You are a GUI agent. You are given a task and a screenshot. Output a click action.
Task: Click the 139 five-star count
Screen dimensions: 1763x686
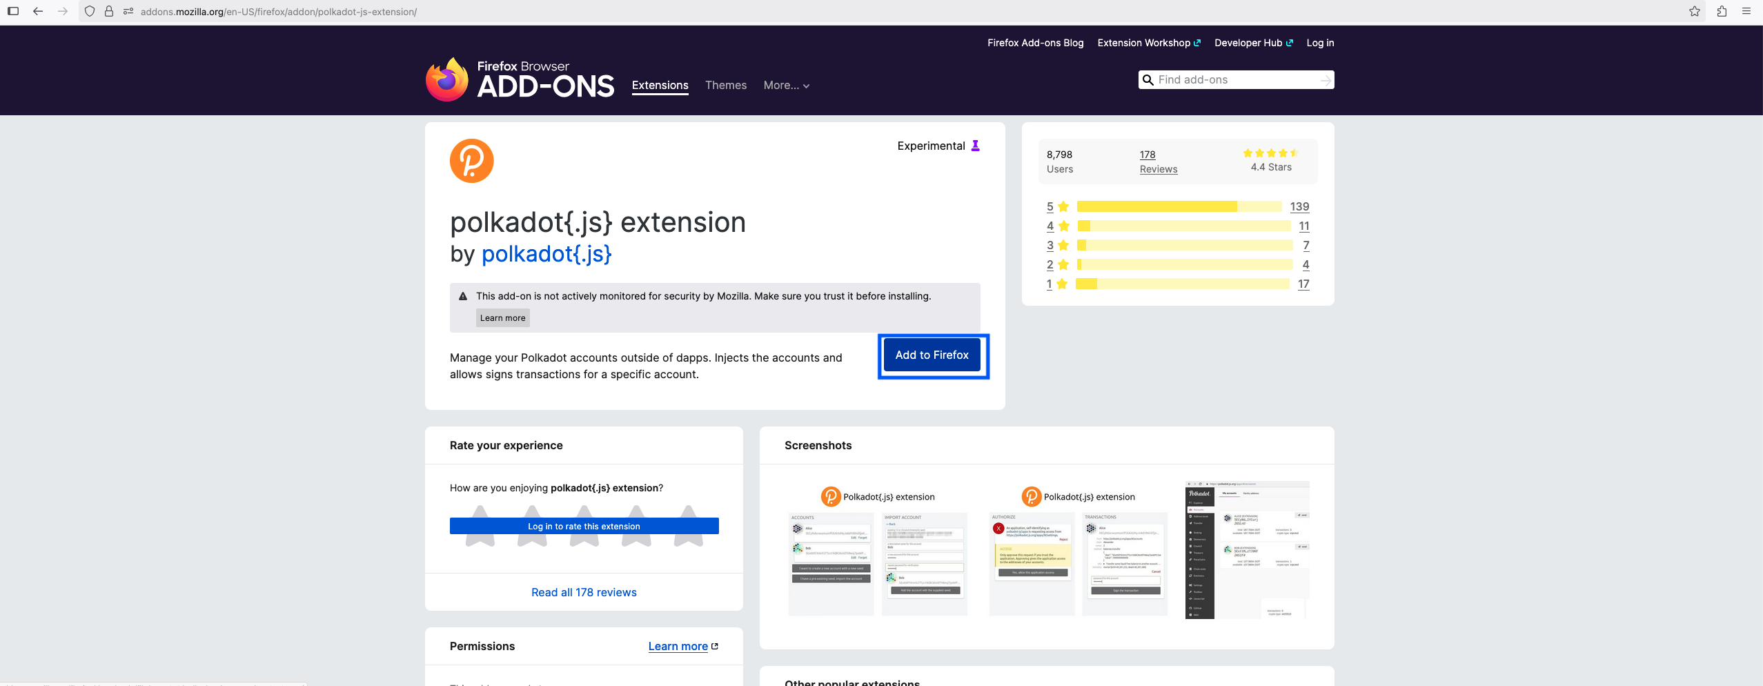1299,206
